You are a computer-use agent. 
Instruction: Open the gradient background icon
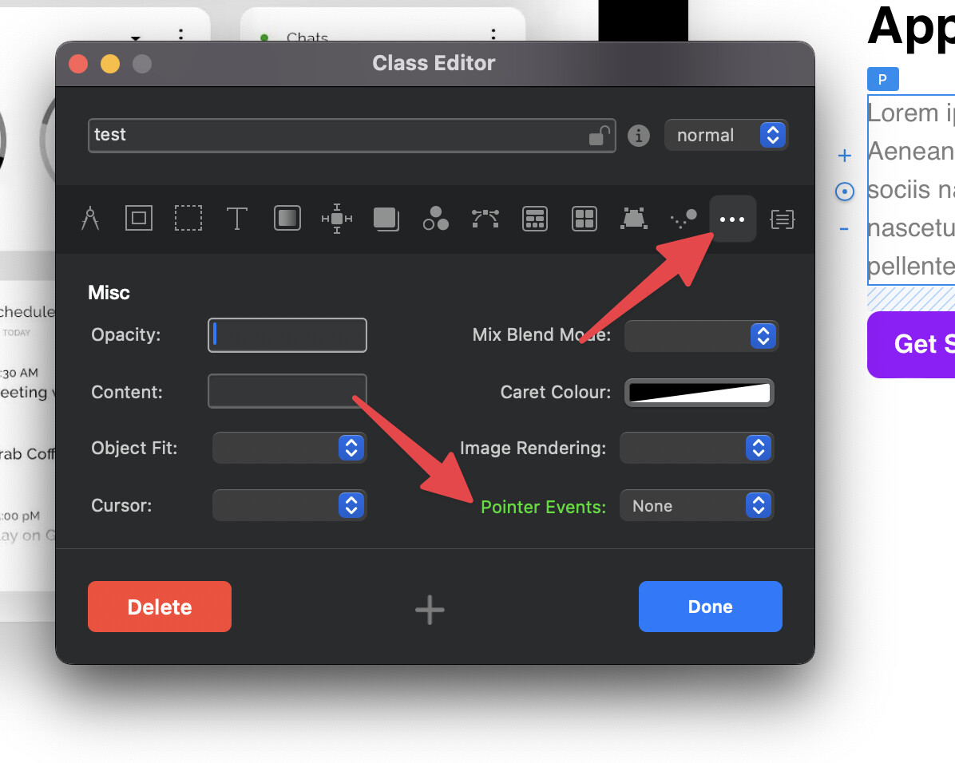coord(287,218)
